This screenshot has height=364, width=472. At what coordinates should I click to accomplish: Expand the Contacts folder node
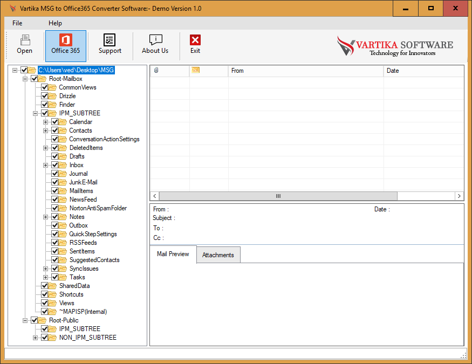(x=45, y=131)
